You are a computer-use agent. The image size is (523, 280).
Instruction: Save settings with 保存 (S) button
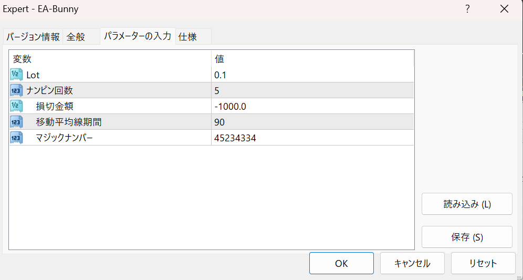click(467, 237)
